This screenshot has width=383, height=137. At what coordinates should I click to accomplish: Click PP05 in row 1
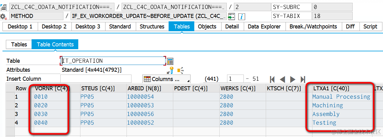(x=88, y=97)
